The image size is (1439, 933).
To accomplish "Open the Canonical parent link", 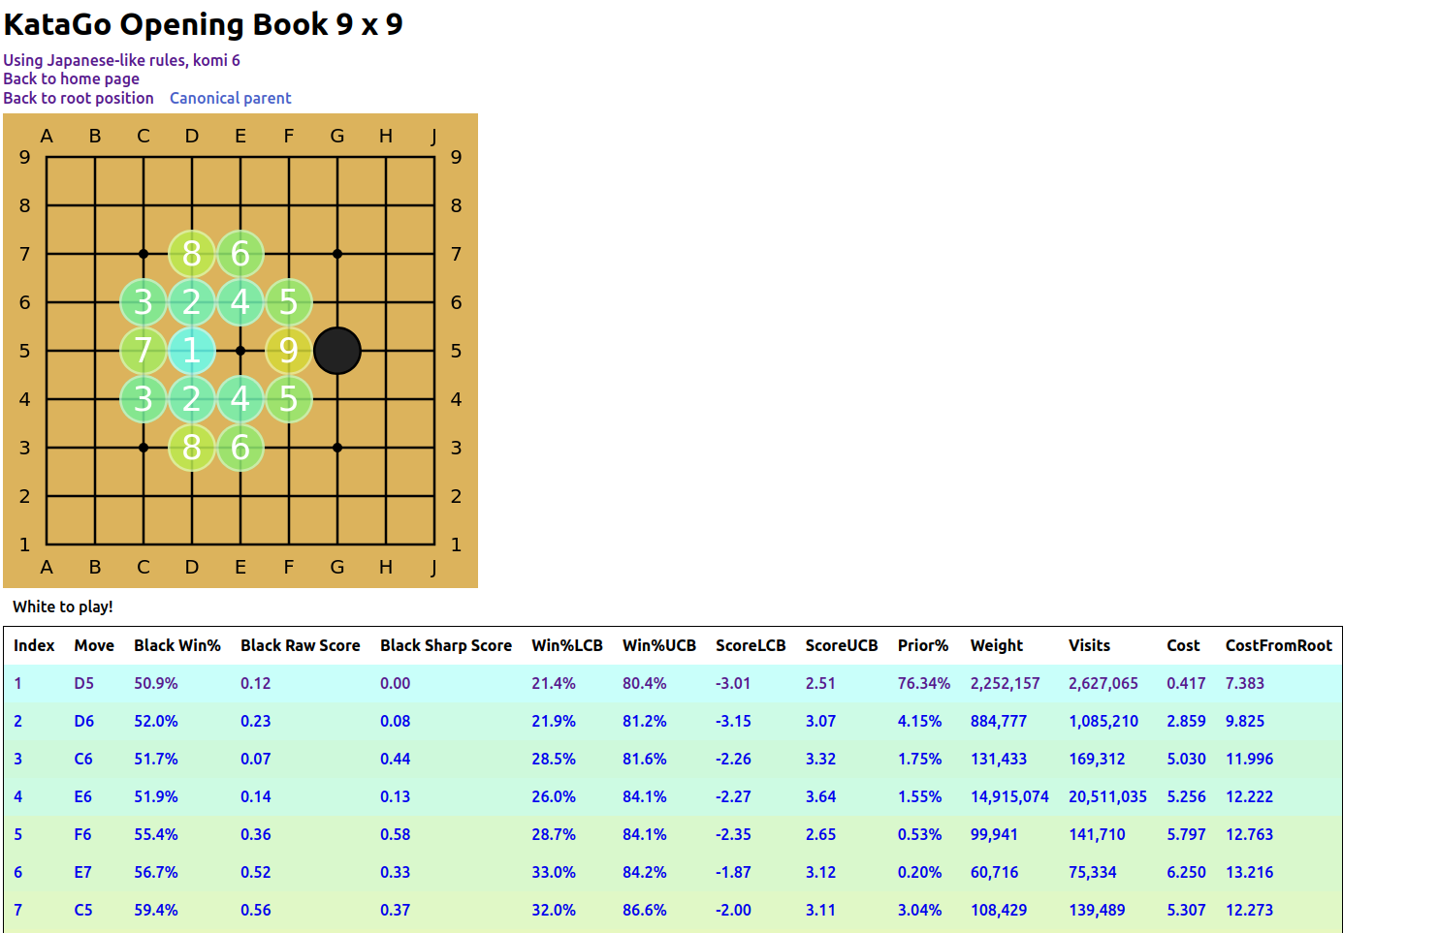I will 230,98.
